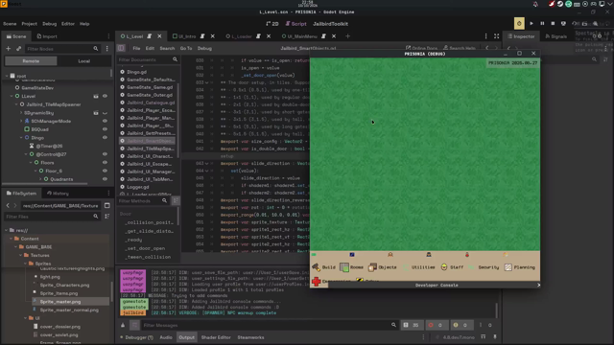Click the instance scene link icon
614x345 pixels.
[x=18, y=49]
